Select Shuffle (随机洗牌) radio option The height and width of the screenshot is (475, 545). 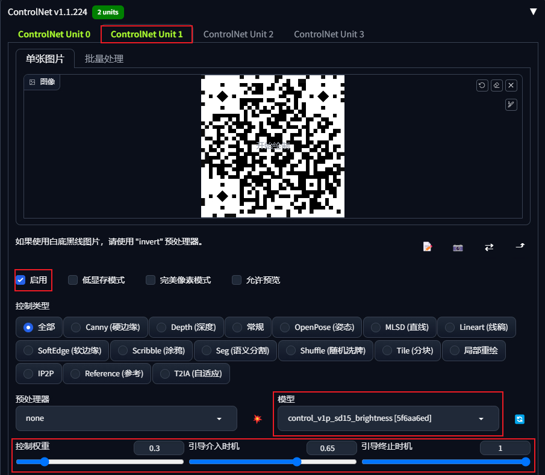tap(326, 350)
